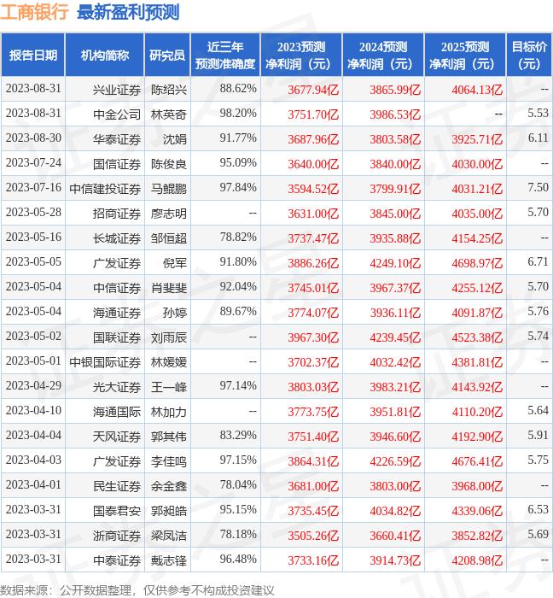Image resolution: width=553 pixels, height=598 pixels.
Task: Click accuracy value 96.48%
Action: pos(238,560)
